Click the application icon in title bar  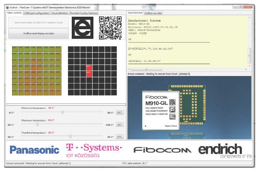pos(8,8)
